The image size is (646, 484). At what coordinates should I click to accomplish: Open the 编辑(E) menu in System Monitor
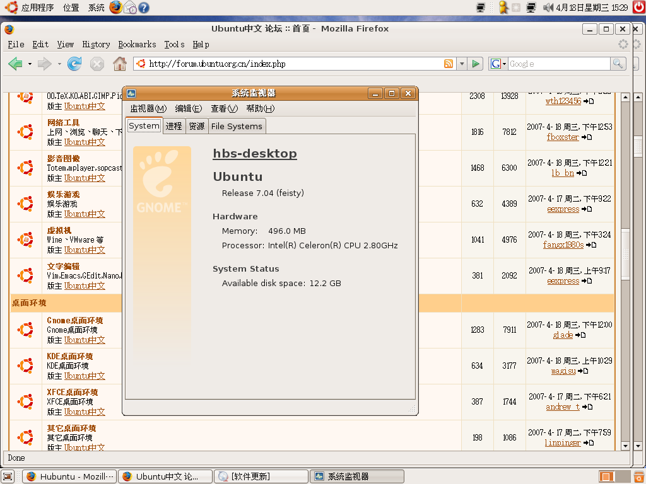click(188, 108)
